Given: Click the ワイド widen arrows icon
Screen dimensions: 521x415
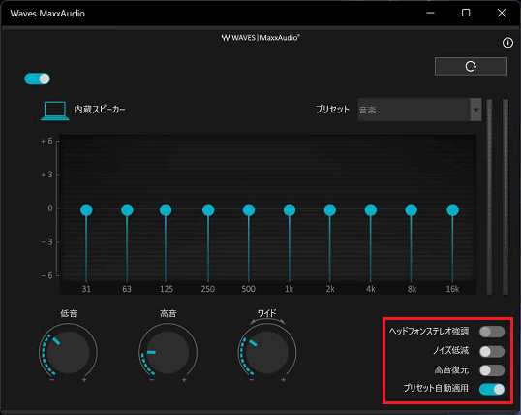Looking at the screenshot, I should [267, 321].
